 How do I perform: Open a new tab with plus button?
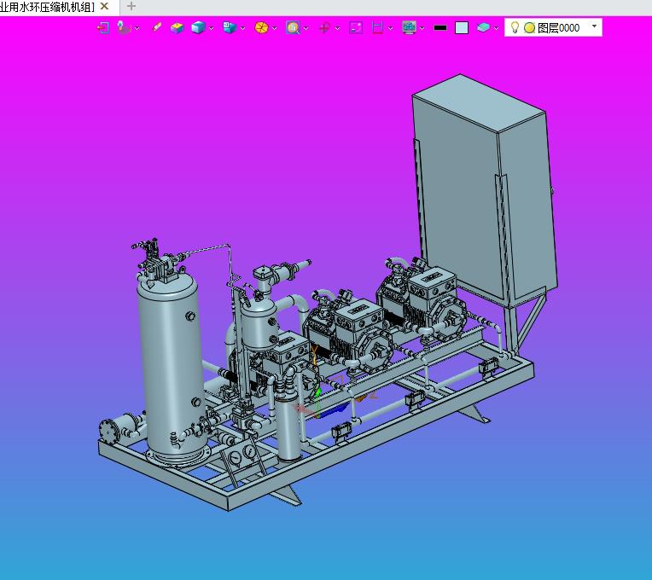coord(131,7)
